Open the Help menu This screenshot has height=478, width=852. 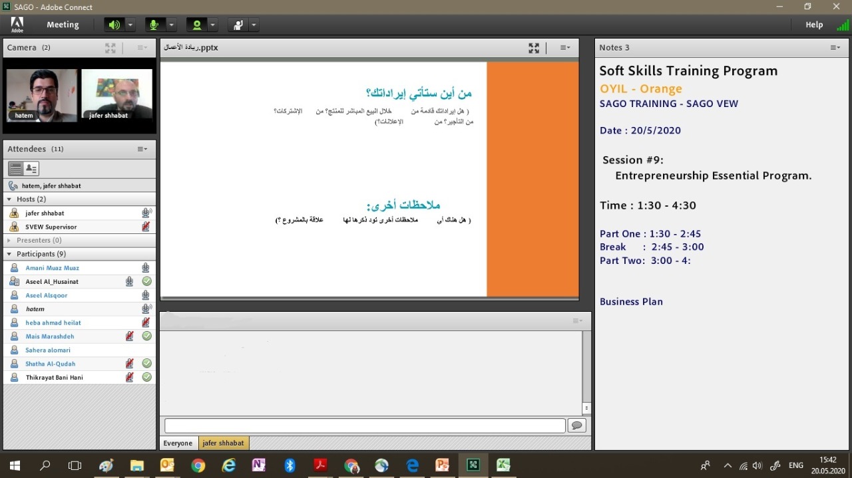(x=814, y=25)
